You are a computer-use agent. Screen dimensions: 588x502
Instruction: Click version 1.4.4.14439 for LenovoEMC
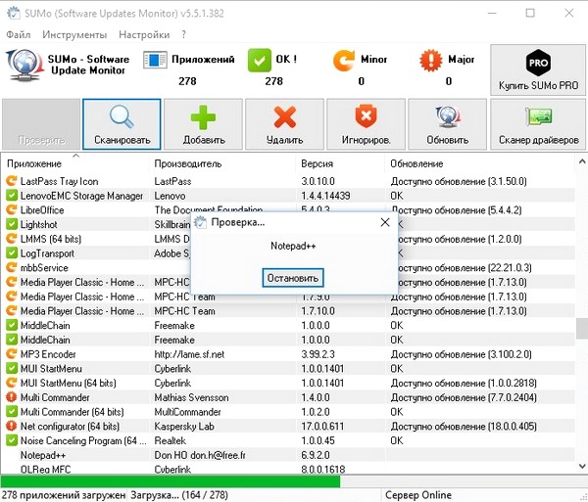pos(325,196)
